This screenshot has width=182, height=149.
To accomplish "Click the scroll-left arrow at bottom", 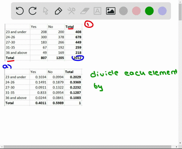I will pos(2,147).
